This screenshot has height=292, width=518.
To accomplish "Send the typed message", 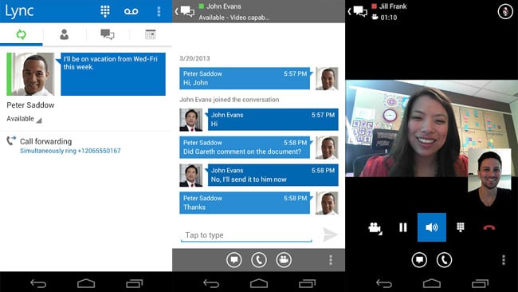I will pyautogui.click(x=330, y=235).
